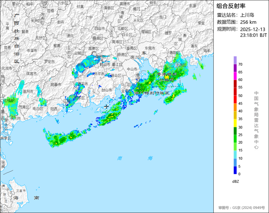Click the '高州市' map label
This screenshot has height=213, width=269.
tap(28, 91)
